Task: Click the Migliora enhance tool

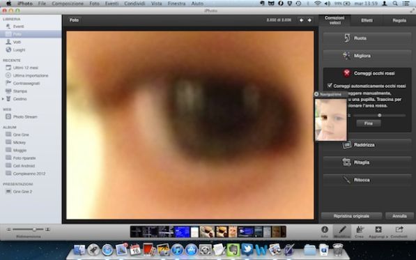Action: tap(367, 56)
